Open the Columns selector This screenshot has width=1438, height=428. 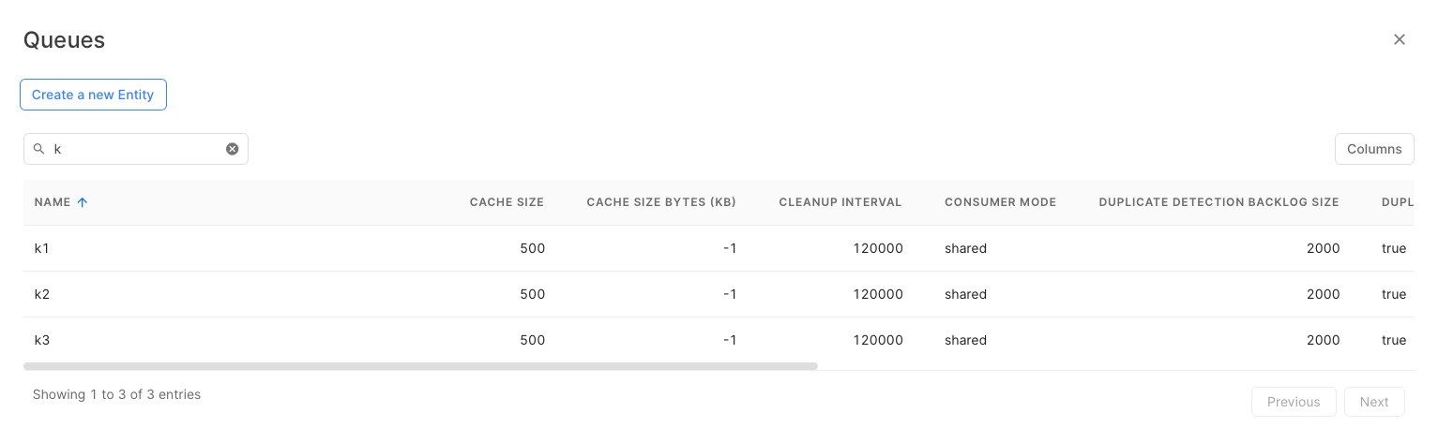coord(1373,149)
